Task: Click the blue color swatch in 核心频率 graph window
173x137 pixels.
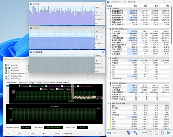Action: (97, 13)
